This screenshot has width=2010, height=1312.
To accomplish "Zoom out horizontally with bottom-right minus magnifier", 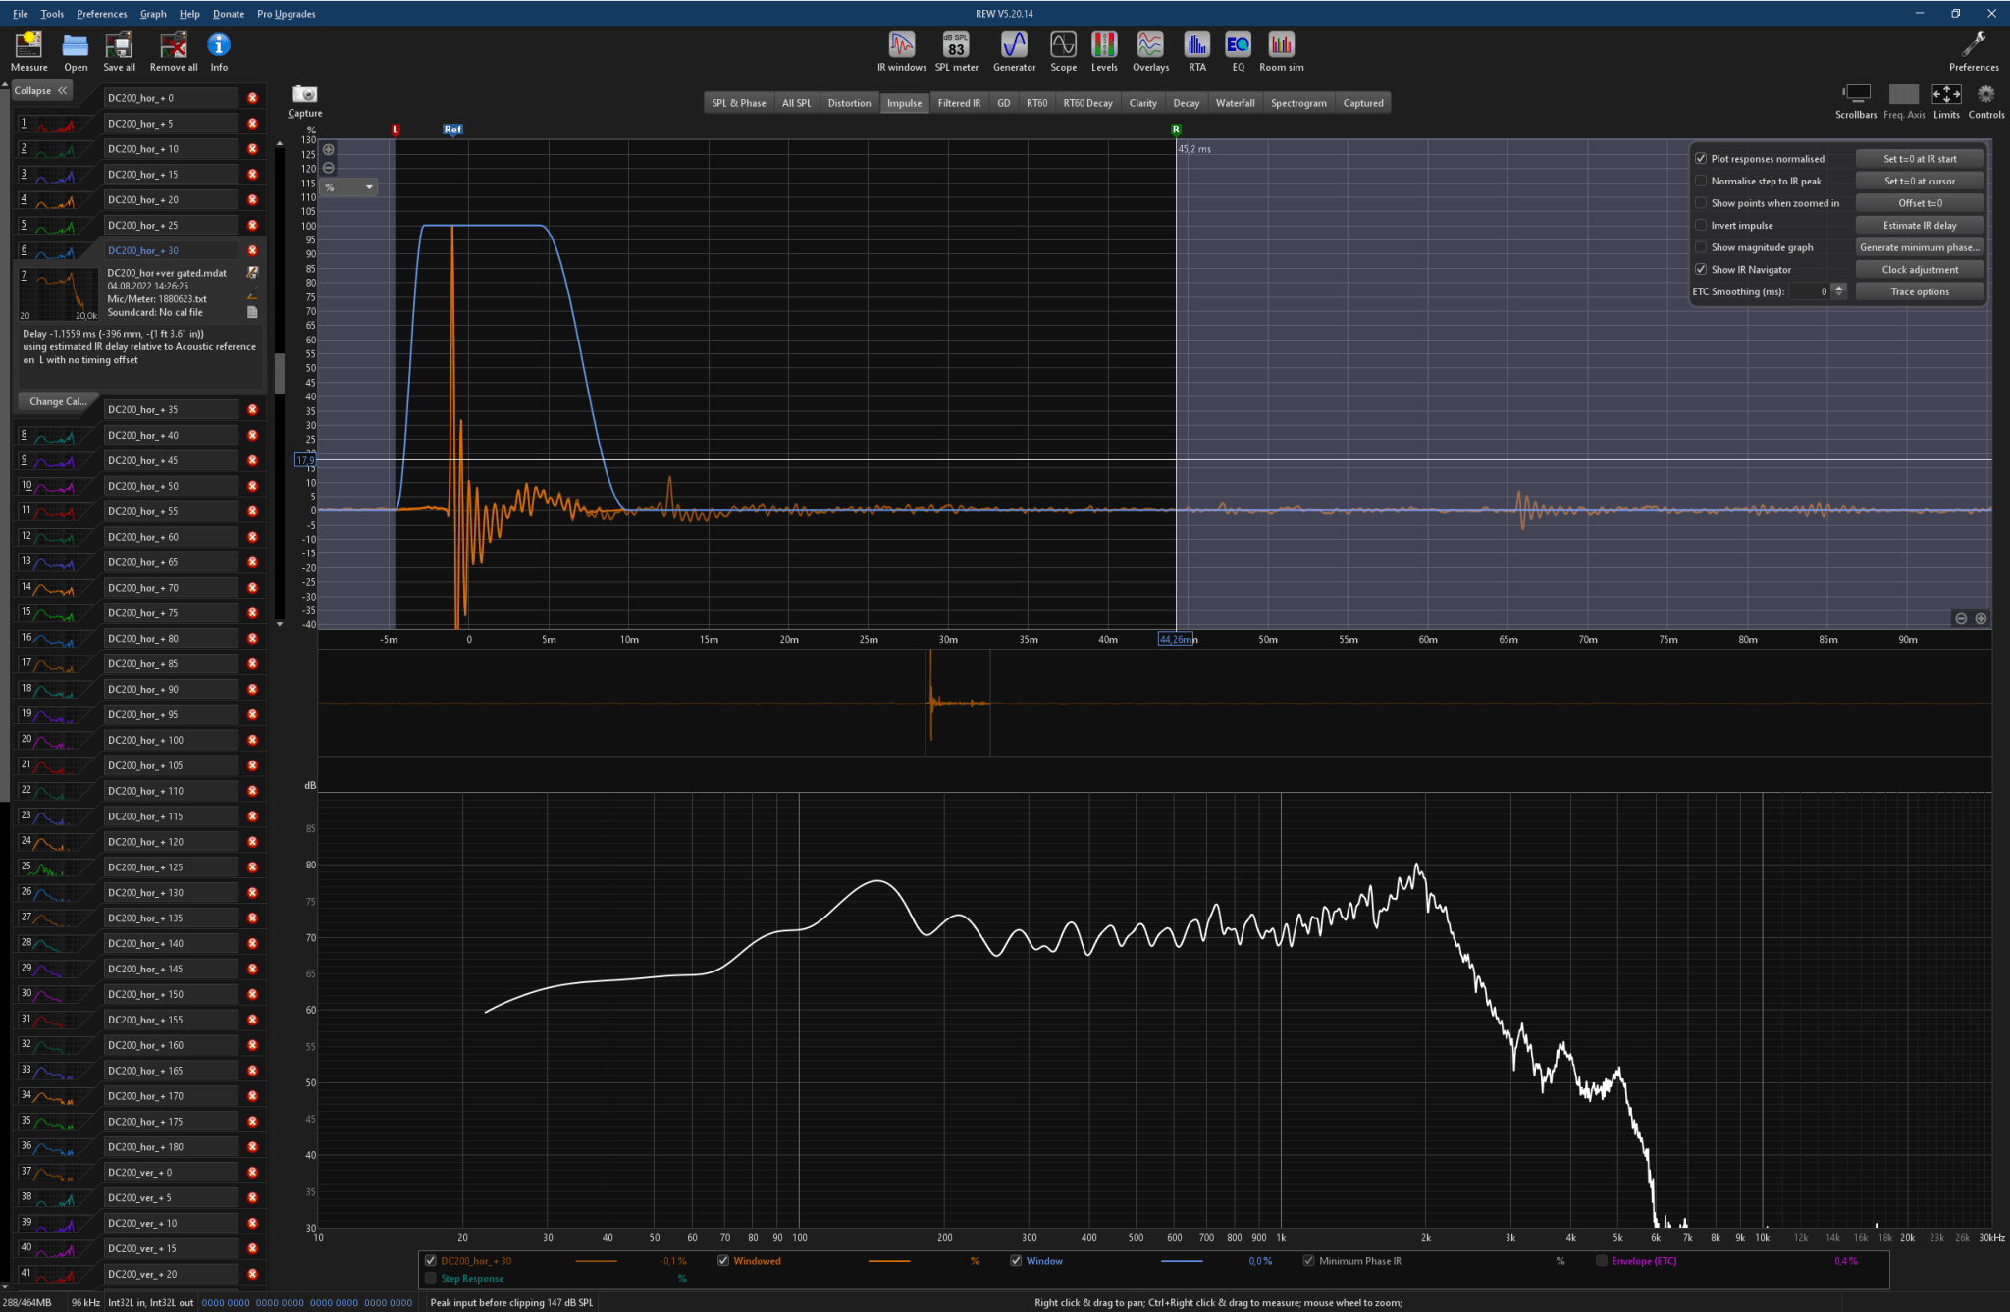I will click(x=1961, y=618).
